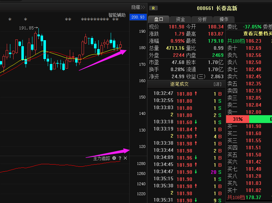Click the 今开 value 180.34
This screenshot has height=203, width=272.
tap(216, 27)
